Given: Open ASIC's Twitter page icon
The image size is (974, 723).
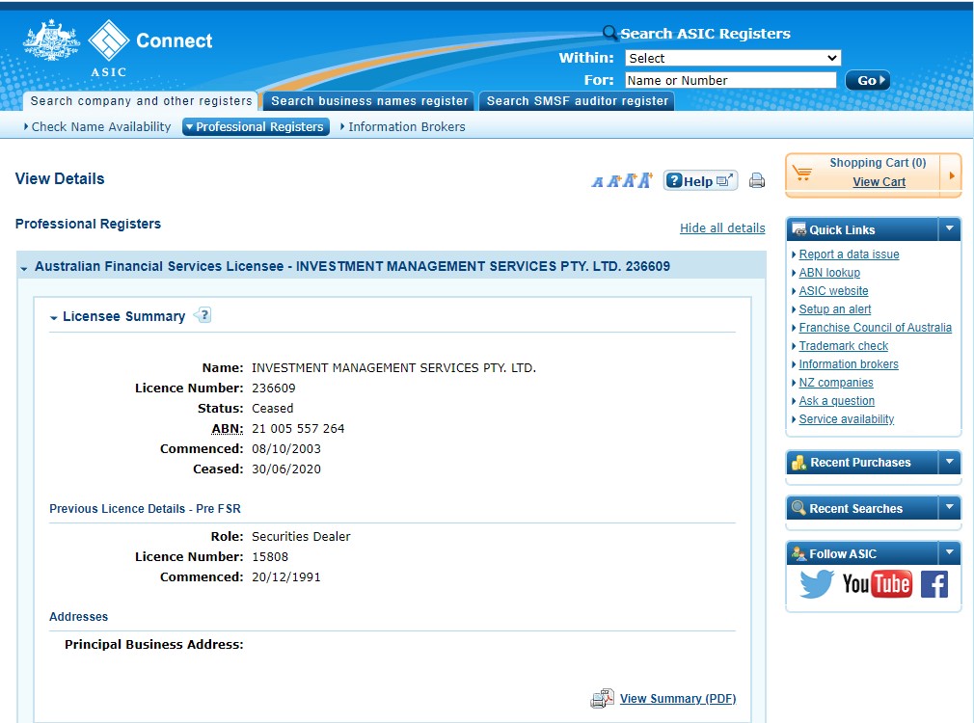Looking at the screenshot, I should (816, 584).
